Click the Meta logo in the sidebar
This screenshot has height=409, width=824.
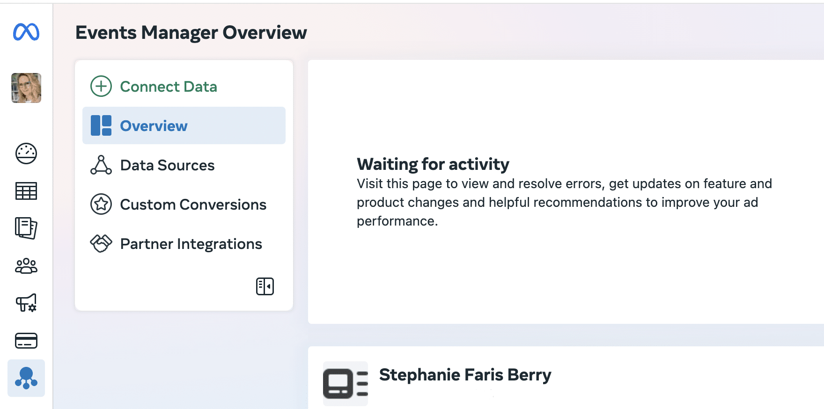click(26, 32)
